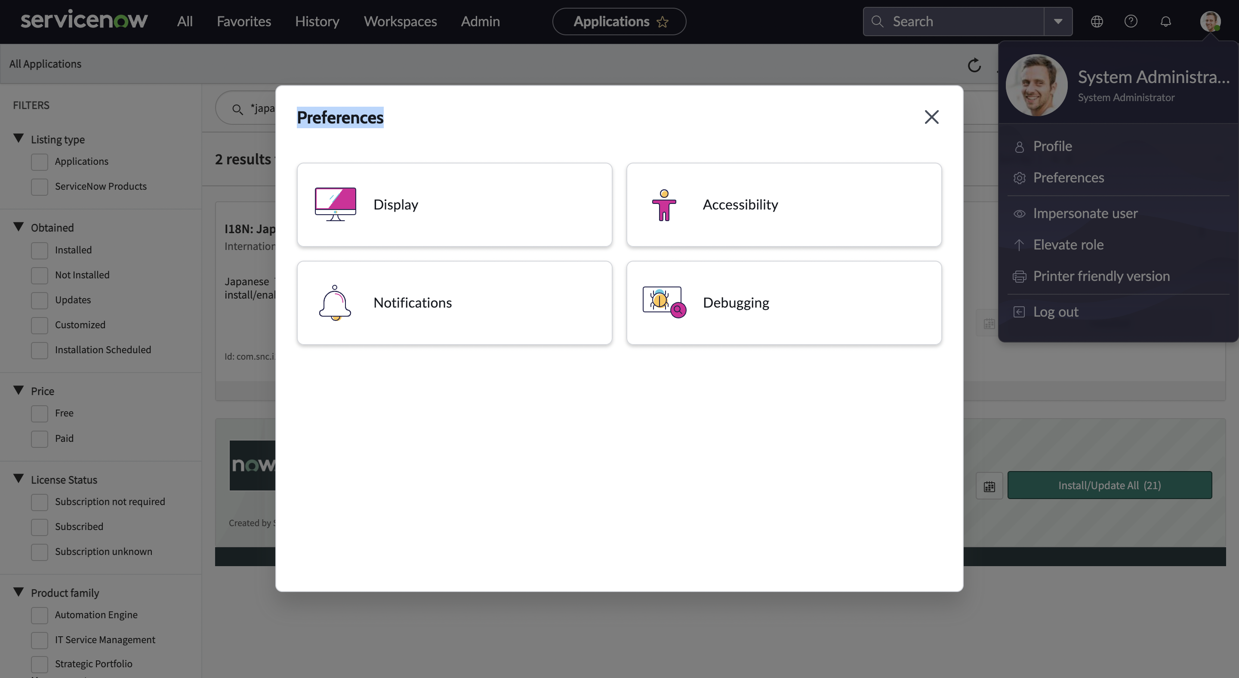
Task: Enable the Free price checkbox
Action: pyautogui.click(x=40, y=413)
